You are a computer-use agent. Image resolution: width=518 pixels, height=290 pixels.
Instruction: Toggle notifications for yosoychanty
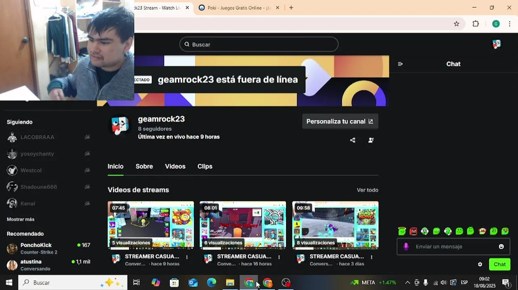point(87,154)
